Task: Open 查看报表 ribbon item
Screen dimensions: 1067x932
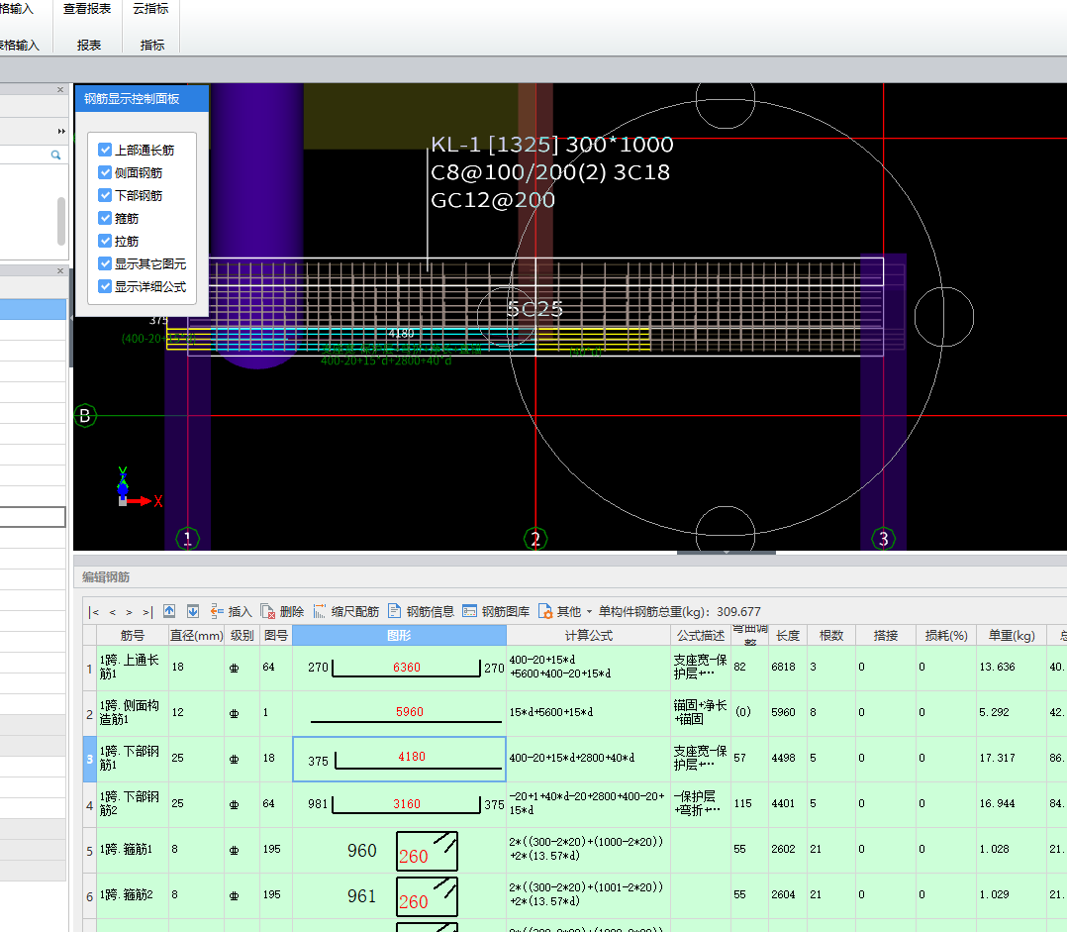Action: [87, 9]
